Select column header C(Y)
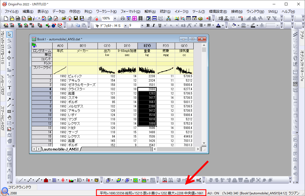 coord(107,46)
